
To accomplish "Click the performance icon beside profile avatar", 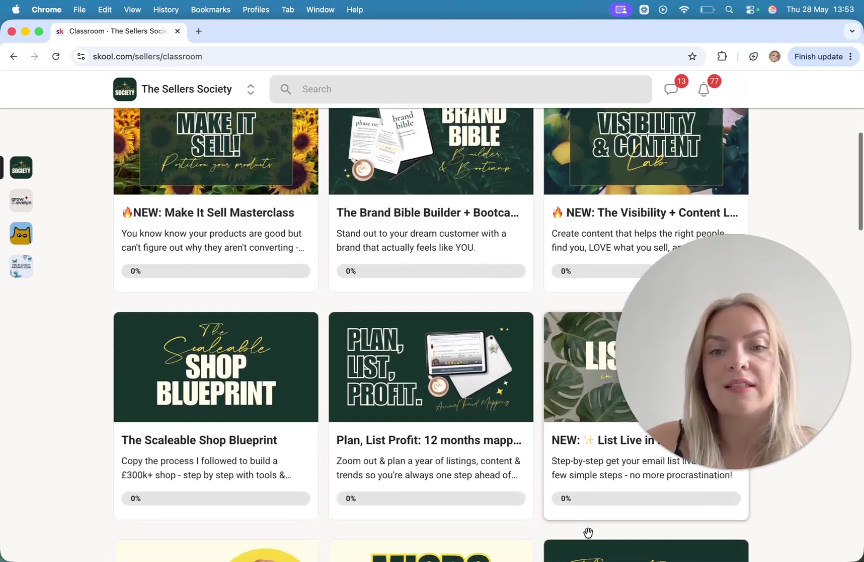I will (753, 56).
